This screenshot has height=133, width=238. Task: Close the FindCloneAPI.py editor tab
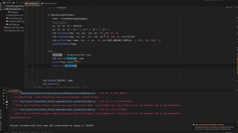57,3
